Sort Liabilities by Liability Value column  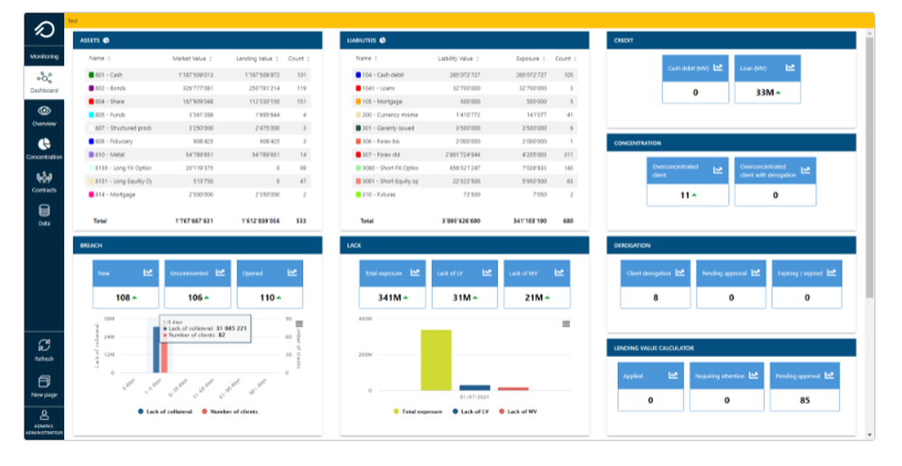point(458,59)
